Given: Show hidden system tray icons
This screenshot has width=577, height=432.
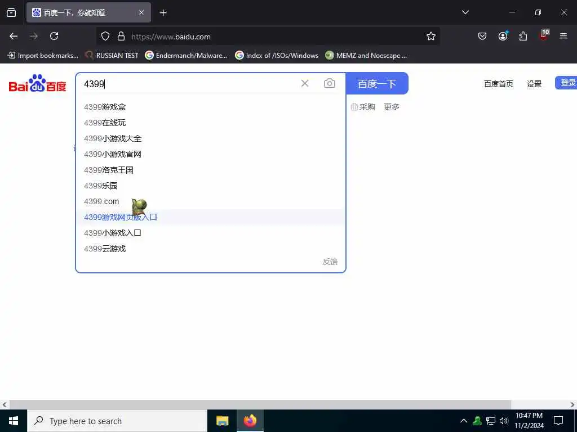Looking at the screenshot, I should [x=464, y=421].
